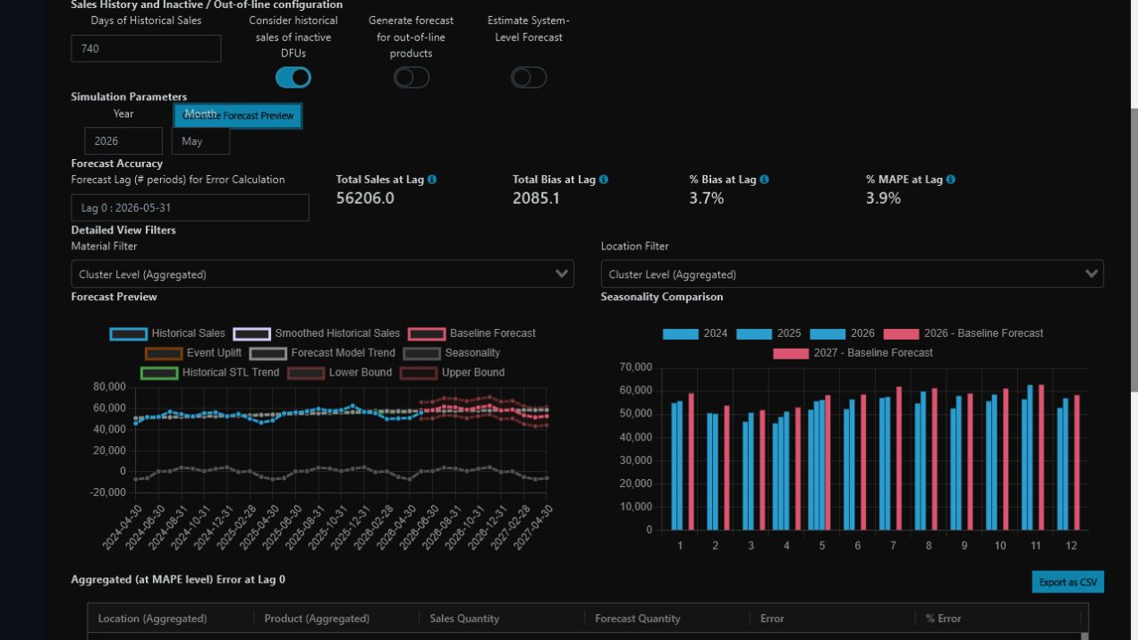Click the Total Sales at Lag info icon
Screen dimensions: 1138x640
pyautogui.click(x=432, y=180)
